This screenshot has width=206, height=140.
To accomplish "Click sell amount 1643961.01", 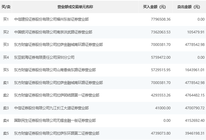I will coord(195,70).
